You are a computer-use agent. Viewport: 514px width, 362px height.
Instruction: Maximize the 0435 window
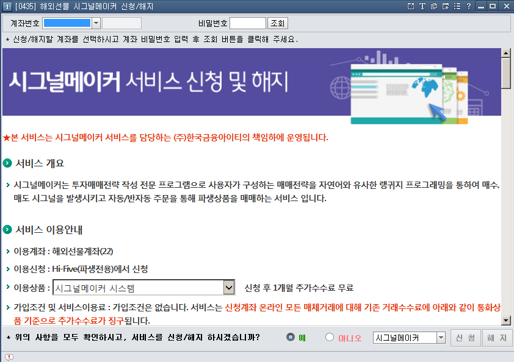(x=493, y=6)
